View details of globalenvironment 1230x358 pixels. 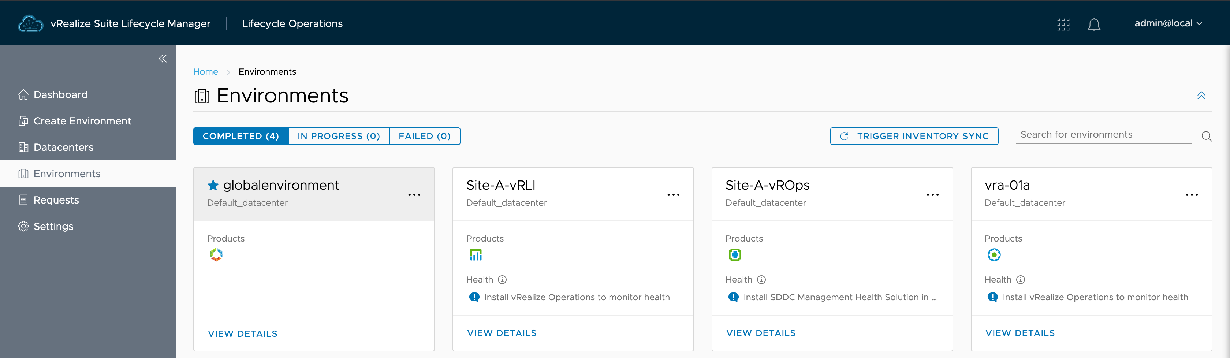(x=243, y=333)
